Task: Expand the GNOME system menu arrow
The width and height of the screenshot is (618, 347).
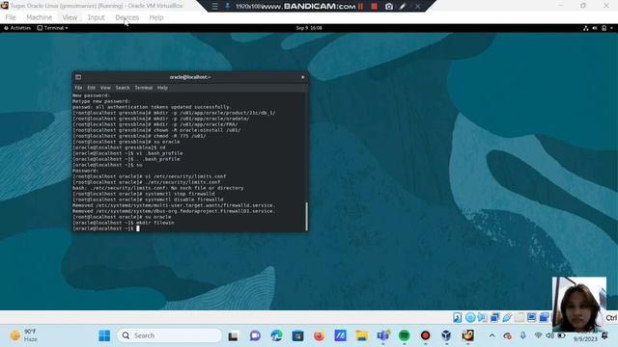Action: point(611,28)
